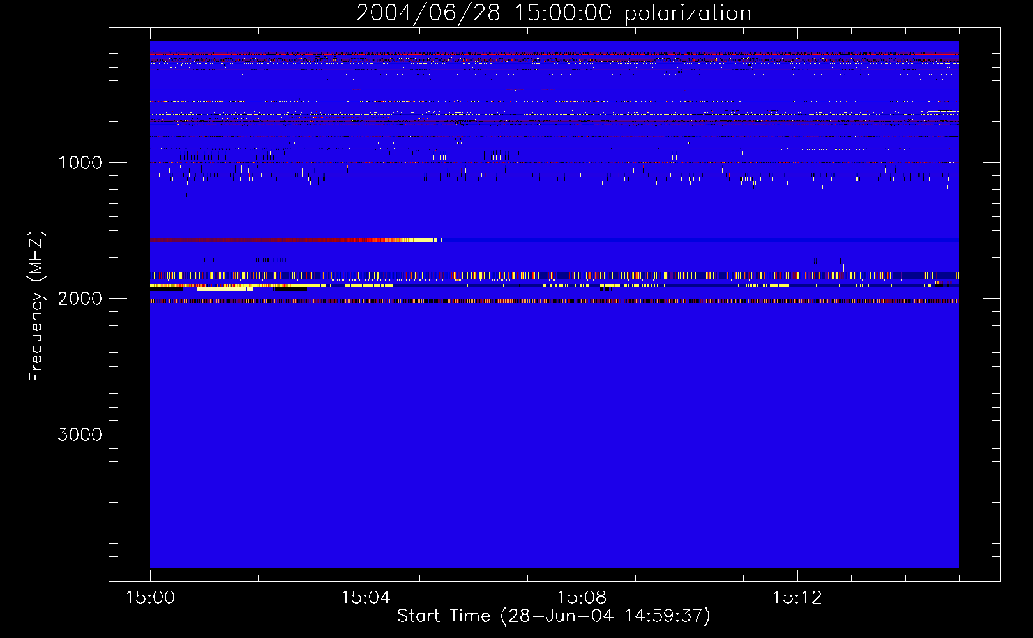Click the 3000 frequency tick label
Image resolution: width=1033 pixels, height=638 pixels.
coord(80,434)
